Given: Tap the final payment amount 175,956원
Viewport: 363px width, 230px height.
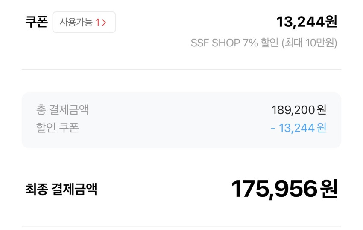Looking at the screenshot, I should click(284, 189).
